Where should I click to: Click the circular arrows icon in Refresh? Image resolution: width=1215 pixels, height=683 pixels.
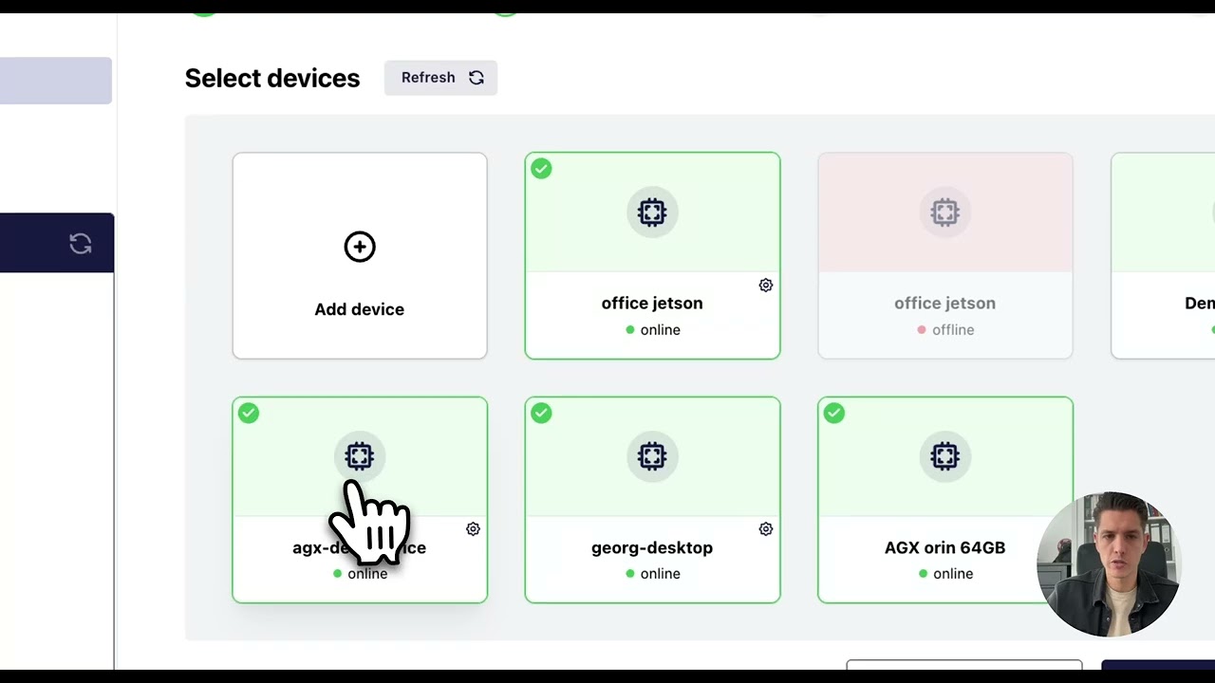click(477, 78)
